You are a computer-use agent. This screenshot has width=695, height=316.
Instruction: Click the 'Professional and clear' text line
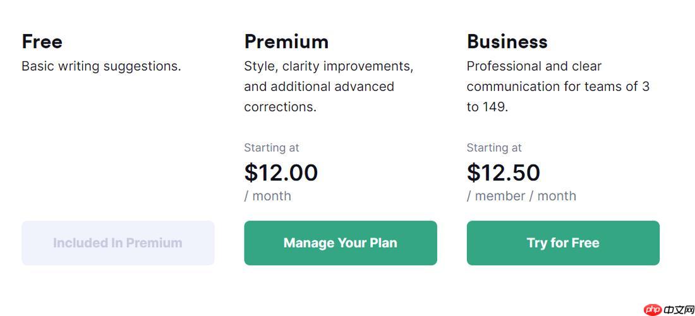click(x=534, y=66)
